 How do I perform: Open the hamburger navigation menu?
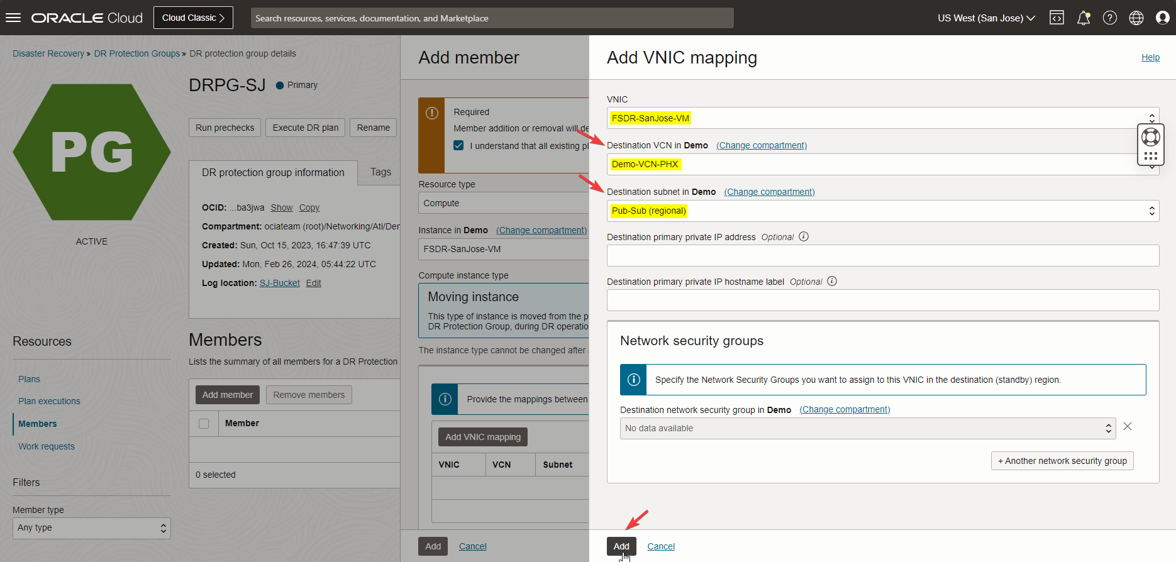(x=13, y=18)
